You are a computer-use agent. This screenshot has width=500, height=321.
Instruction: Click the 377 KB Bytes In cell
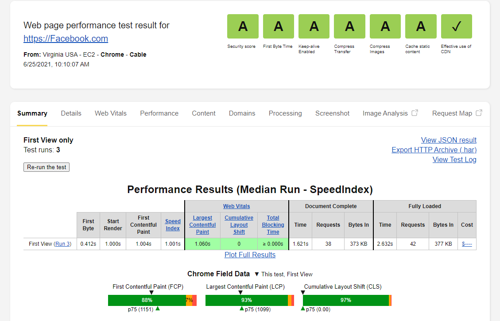443,244
